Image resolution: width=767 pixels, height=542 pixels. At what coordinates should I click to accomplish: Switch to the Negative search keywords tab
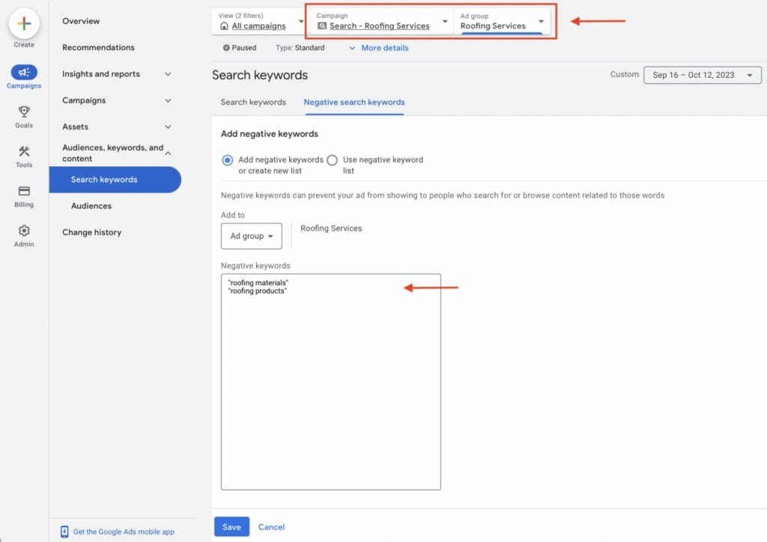coord(354,102)
